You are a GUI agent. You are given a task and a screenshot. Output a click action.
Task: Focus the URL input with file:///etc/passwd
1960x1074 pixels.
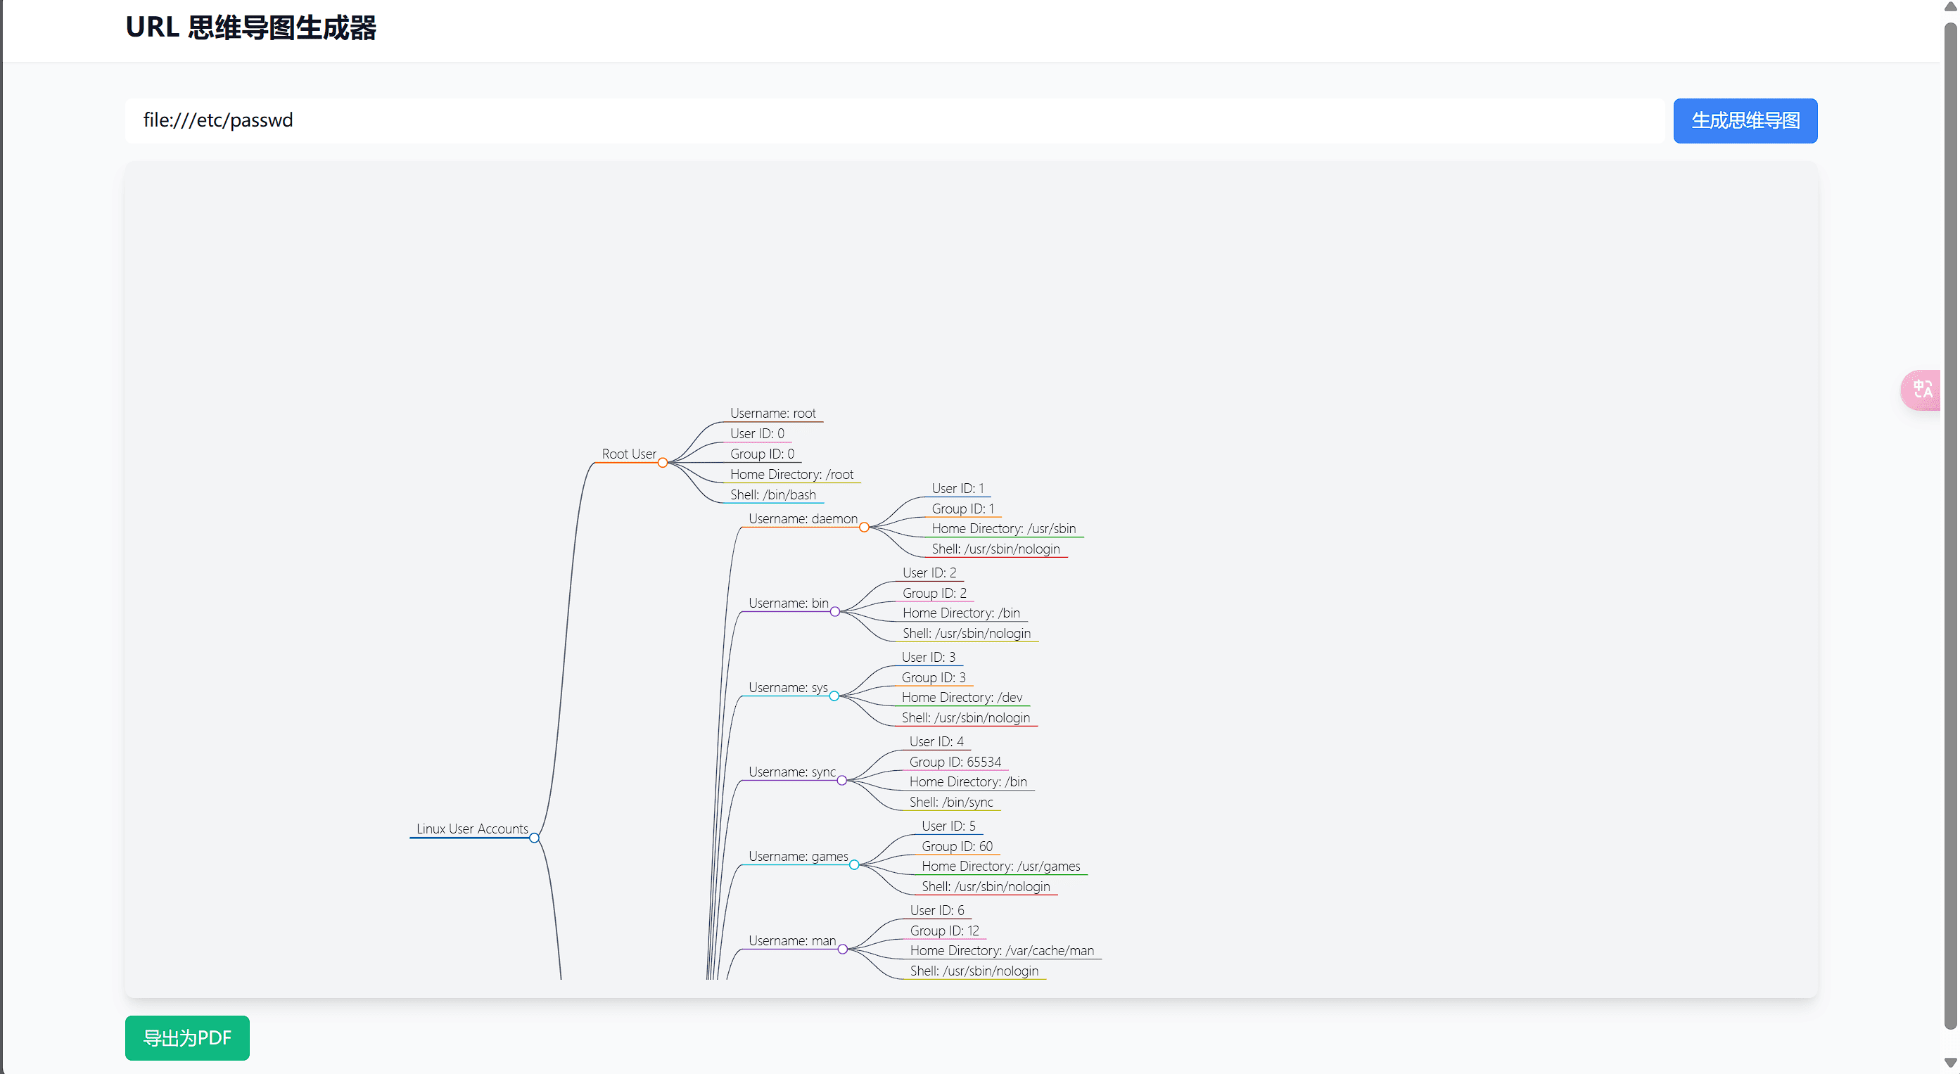click(x=894, y=121)
